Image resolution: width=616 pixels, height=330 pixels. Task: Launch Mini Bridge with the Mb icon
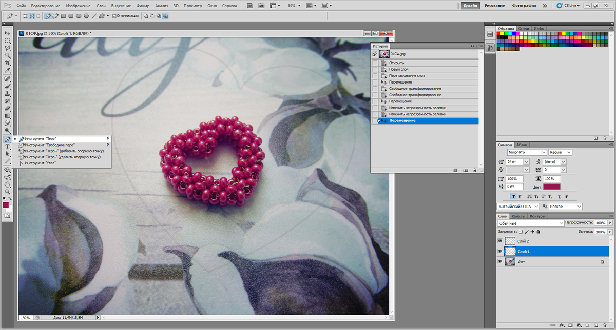261,5
